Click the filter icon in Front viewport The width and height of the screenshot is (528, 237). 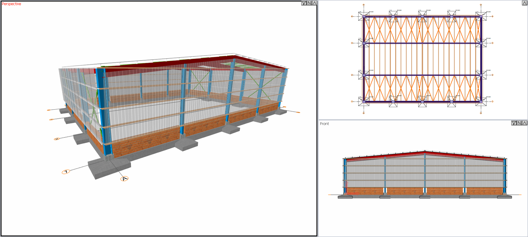tap(514, 123)
